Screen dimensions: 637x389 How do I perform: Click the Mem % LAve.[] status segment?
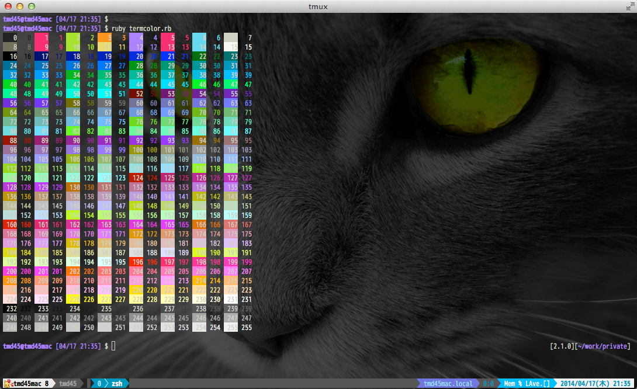[x=527, y=383]
